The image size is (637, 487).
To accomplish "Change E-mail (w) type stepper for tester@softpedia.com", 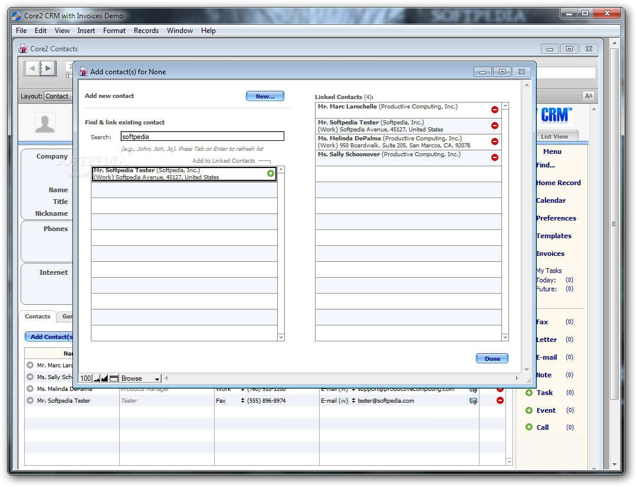I will 353,401.
